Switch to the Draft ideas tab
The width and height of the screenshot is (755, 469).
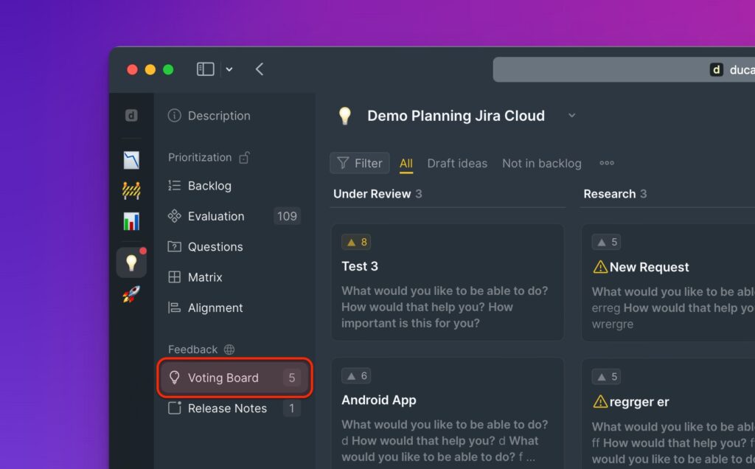point(457,164)
